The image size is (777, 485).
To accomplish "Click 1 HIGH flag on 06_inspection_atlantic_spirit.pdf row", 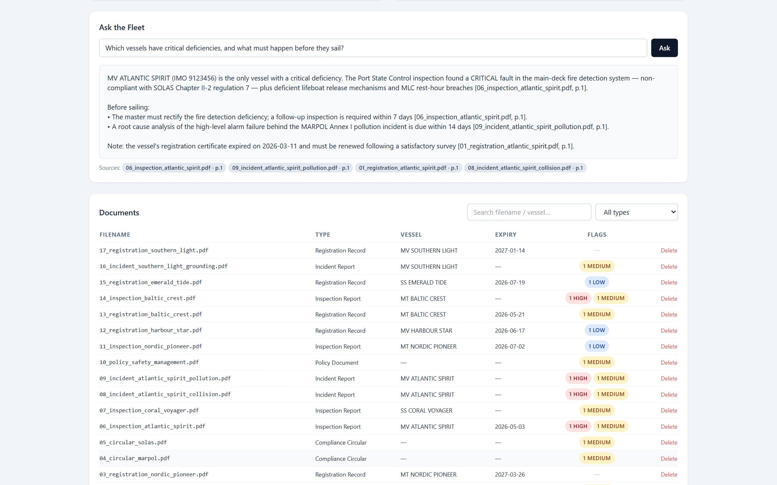I will click(578, 426).
